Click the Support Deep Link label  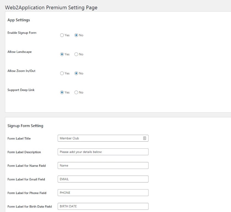(x=21, y=90)
